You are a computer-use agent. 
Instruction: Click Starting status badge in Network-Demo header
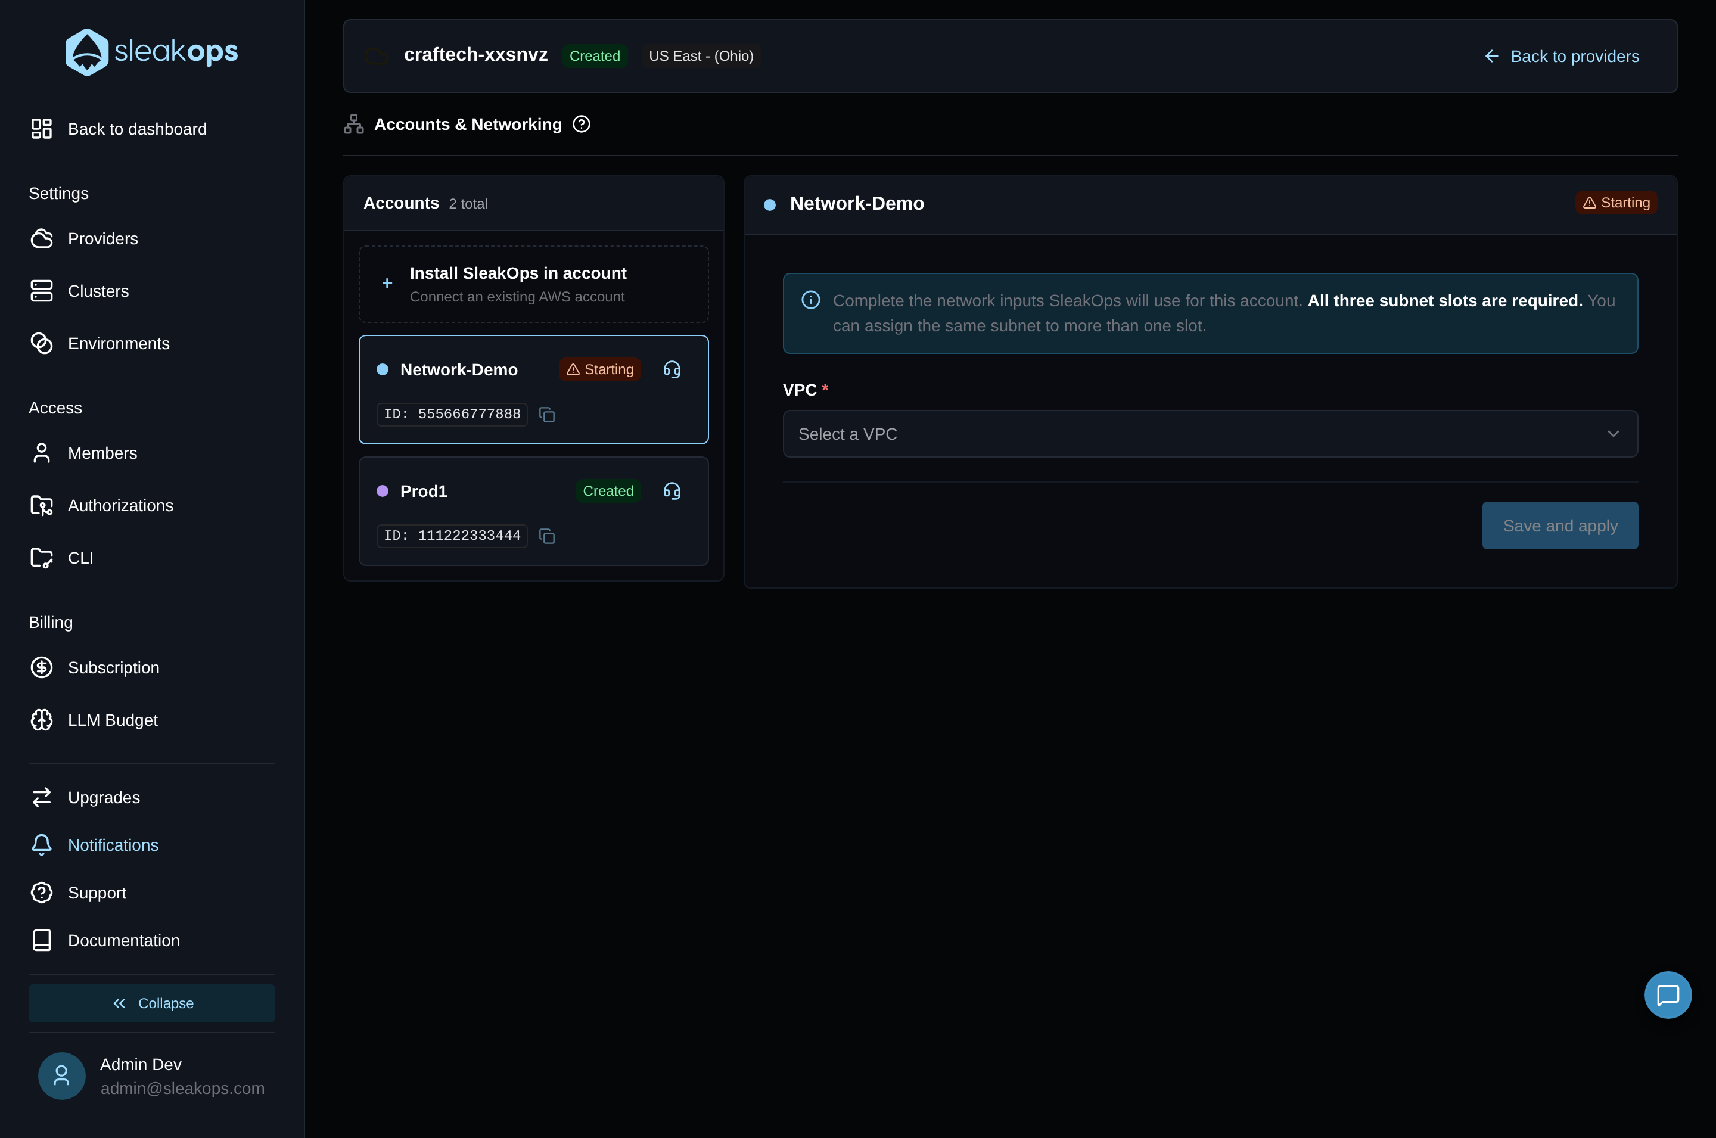tap(1616, 203)
